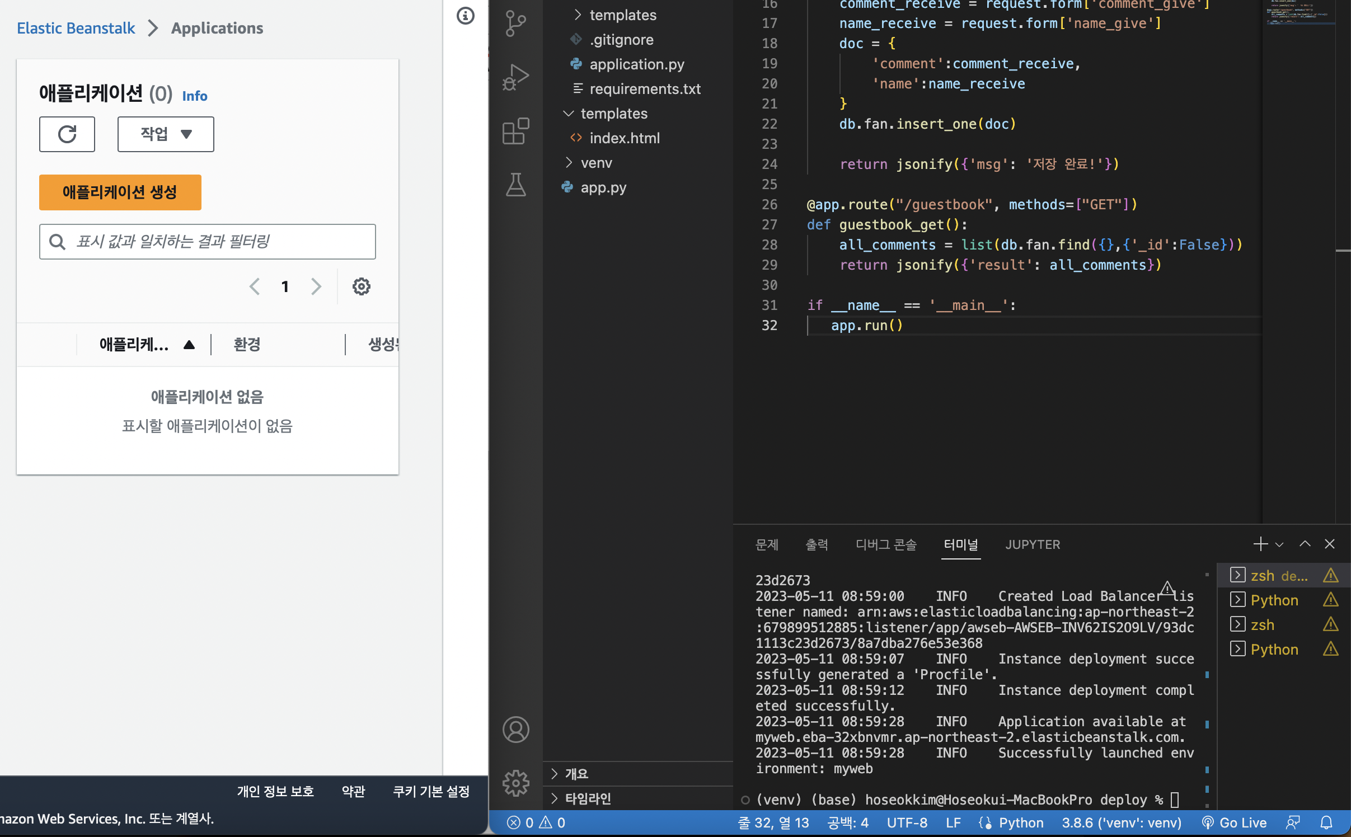
Task: Switch to 디버그 콘솔 tab
Action: pyautogui.click(x=886, y=544)
